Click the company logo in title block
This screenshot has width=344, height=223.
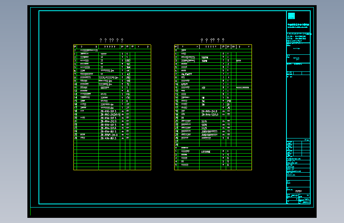[x=291, y=16]
